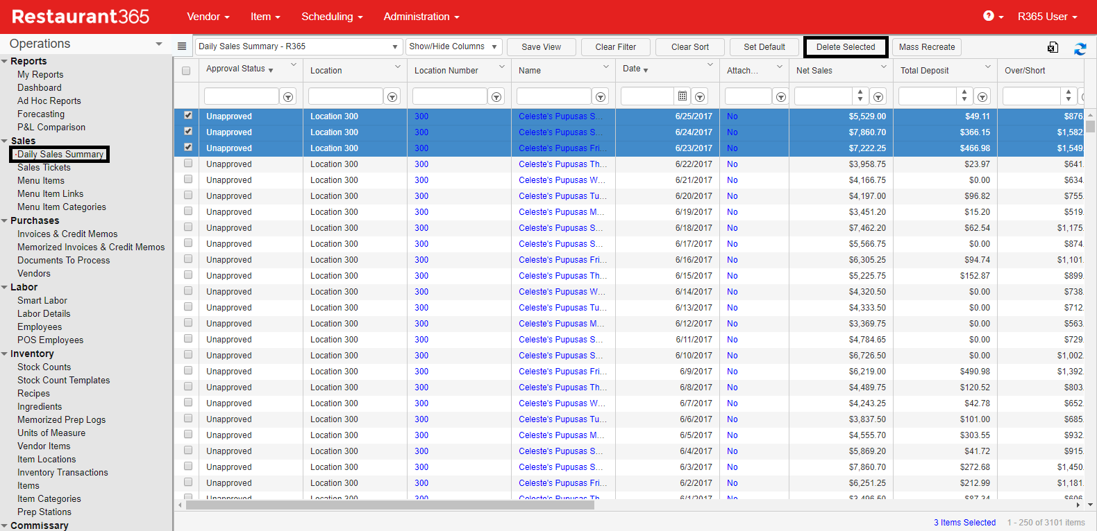Click the Name column filter text field
Viewport: 1097px width, 531px height.
(x=554, y=96)
